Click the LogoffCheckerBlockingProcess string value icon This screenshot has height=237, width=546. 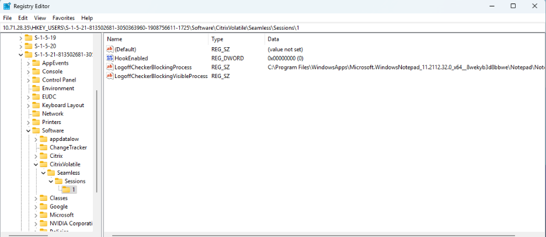pyautogui.click(x=110, y=67)
